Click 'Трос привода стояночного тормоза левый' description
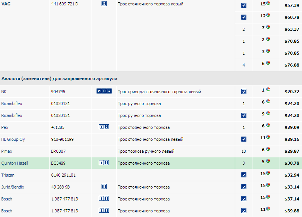 [x=159, y=92]
